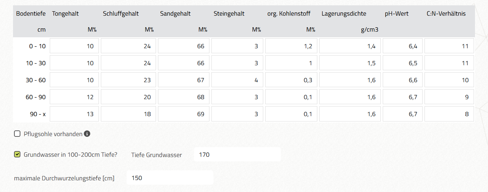Click the Pflugsohle info icon

(x=87, y=134)
